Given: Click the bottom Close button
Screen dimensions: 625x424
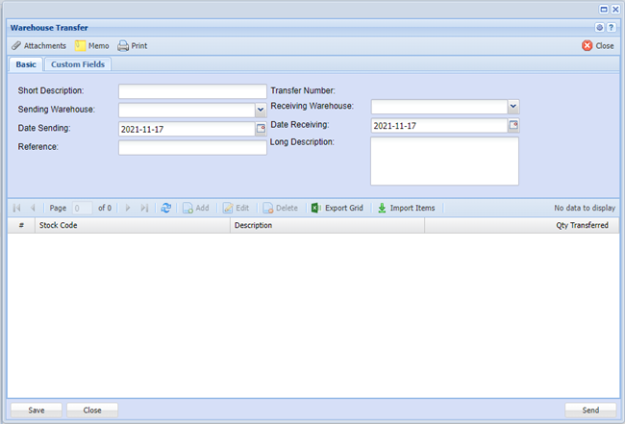Looking at the screenshot, I should (92, 410).
